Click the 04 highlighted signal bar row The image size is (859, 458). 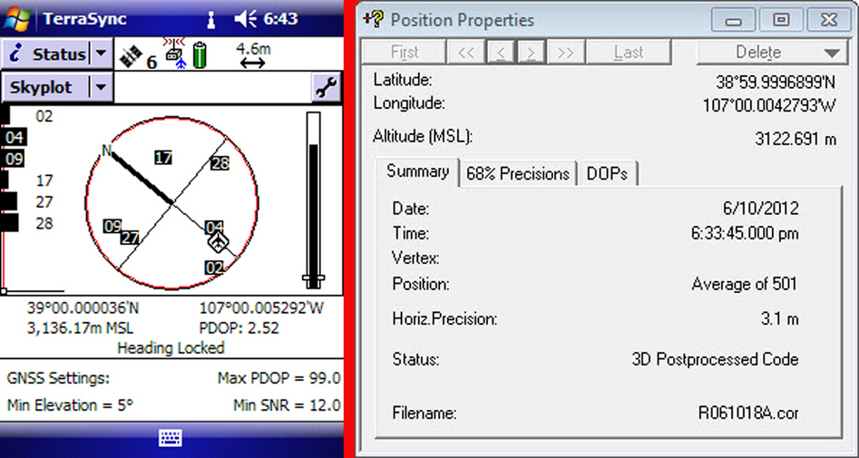pos(15,137)
